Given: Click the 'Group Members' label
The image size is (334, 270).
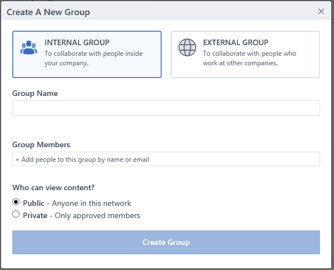Looking at the screenshot, I should pos(41,144).
